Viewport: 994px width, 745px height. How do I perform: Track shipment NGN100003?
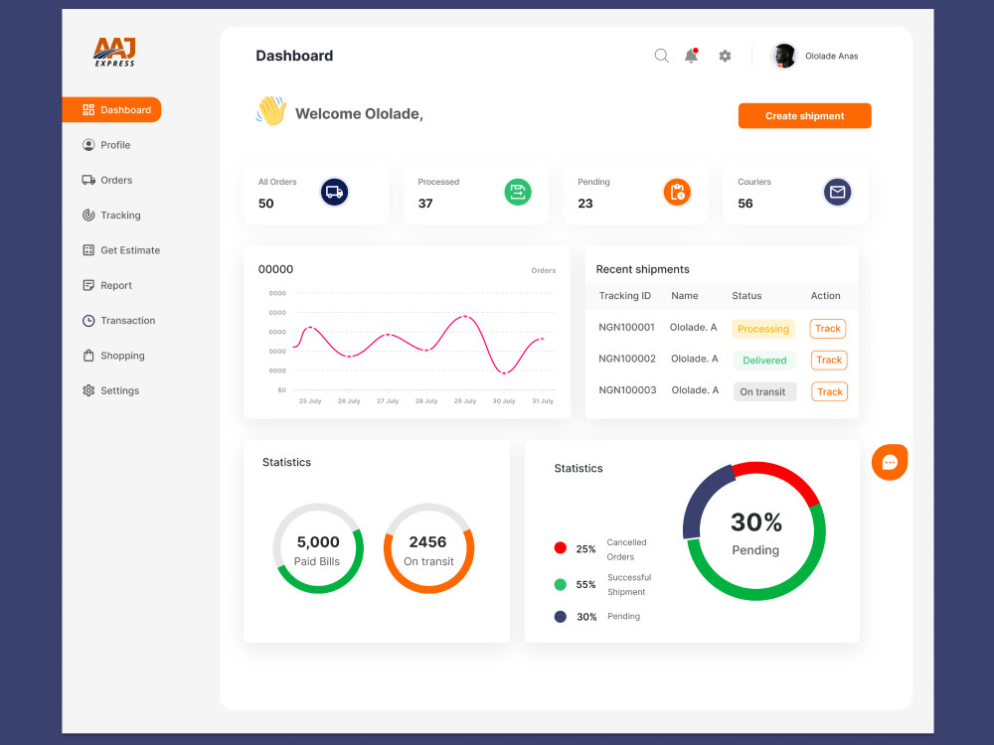tap(829, 391)
